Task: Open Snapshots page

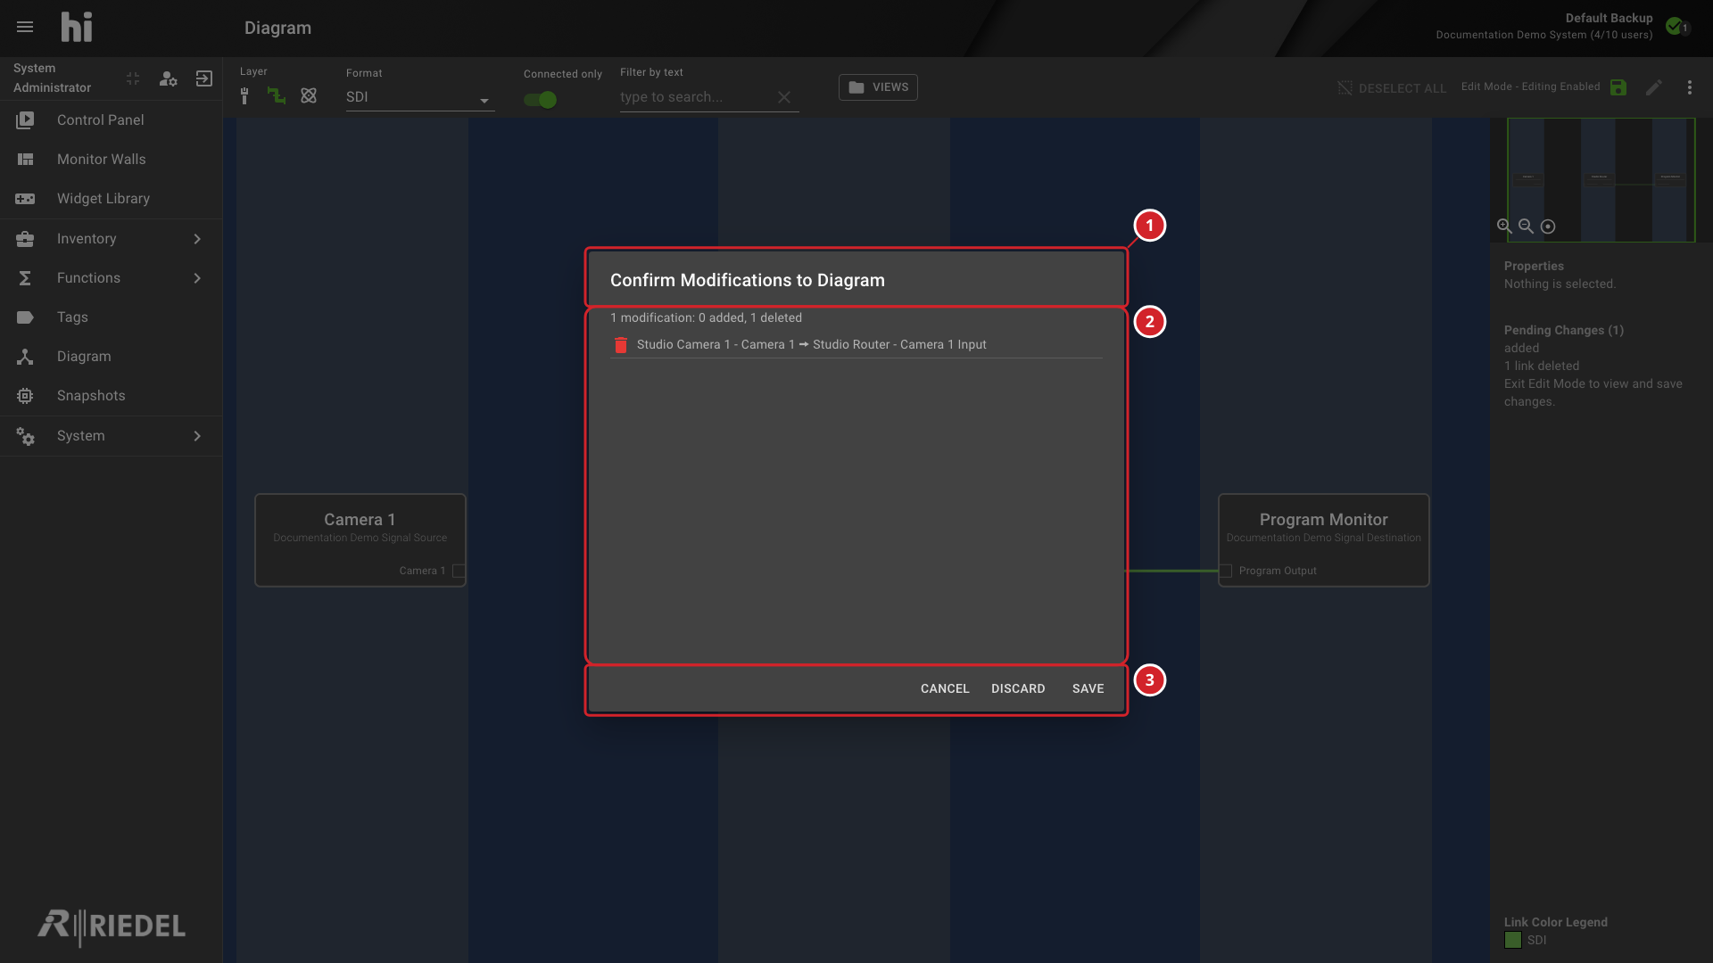Action: coord(111,396)
